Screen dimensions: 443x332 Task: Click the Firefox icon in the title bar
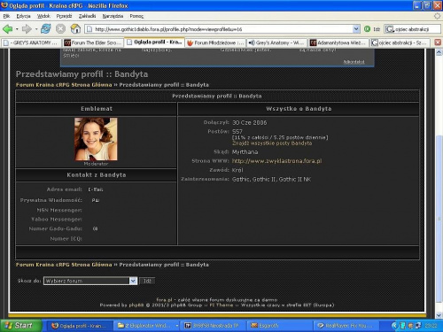4,5
